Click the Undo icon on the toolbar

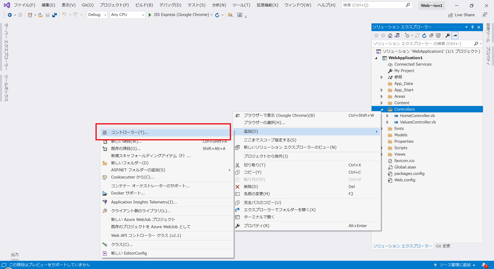click(x=64, y=15)
